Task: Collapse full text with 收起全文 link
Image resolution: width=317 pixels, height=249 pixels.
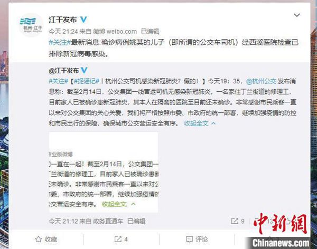Action: (196, 123)
